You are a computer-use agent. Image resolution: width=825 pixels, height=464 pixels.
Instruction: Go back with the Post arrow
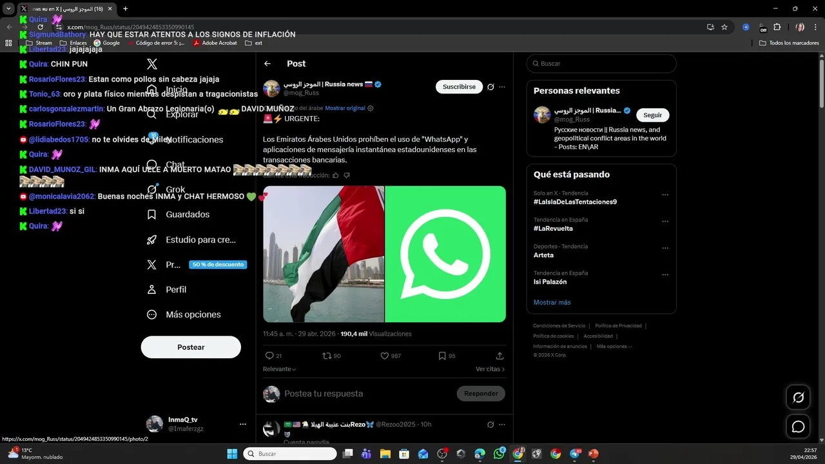[267, 64]
